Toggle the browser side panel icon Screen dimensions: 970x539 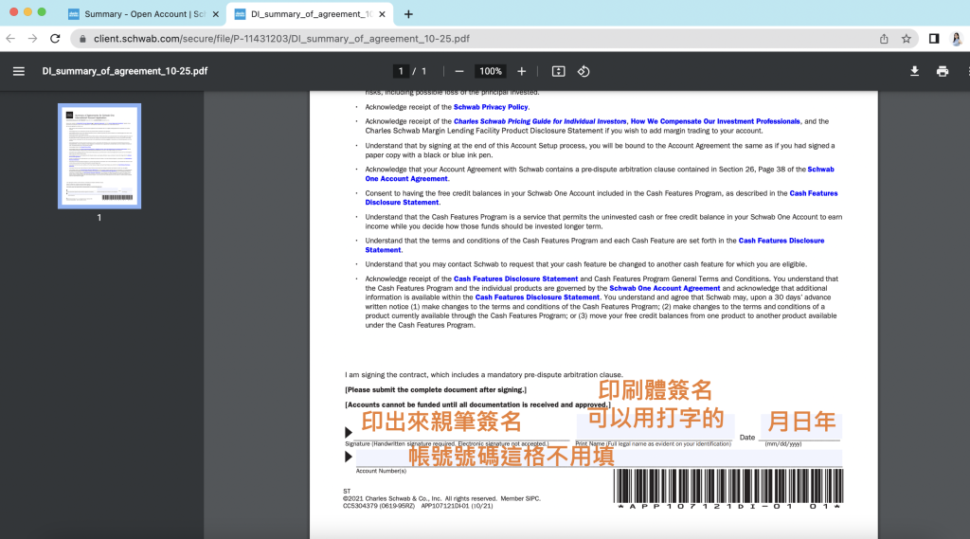(x=934, y=39)
